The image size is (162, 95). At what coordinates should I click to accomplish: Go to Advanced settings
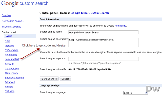10,82
